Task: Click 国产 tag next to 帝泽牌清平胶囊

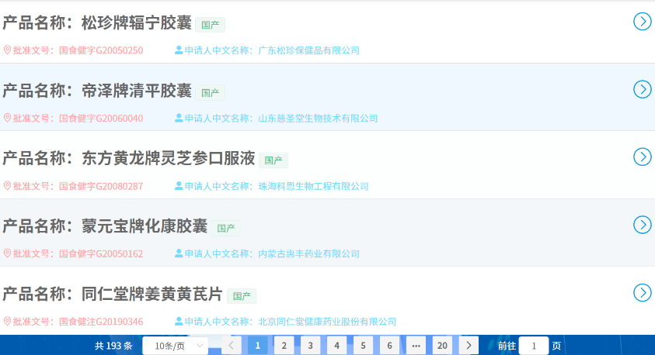Action: 210,92
